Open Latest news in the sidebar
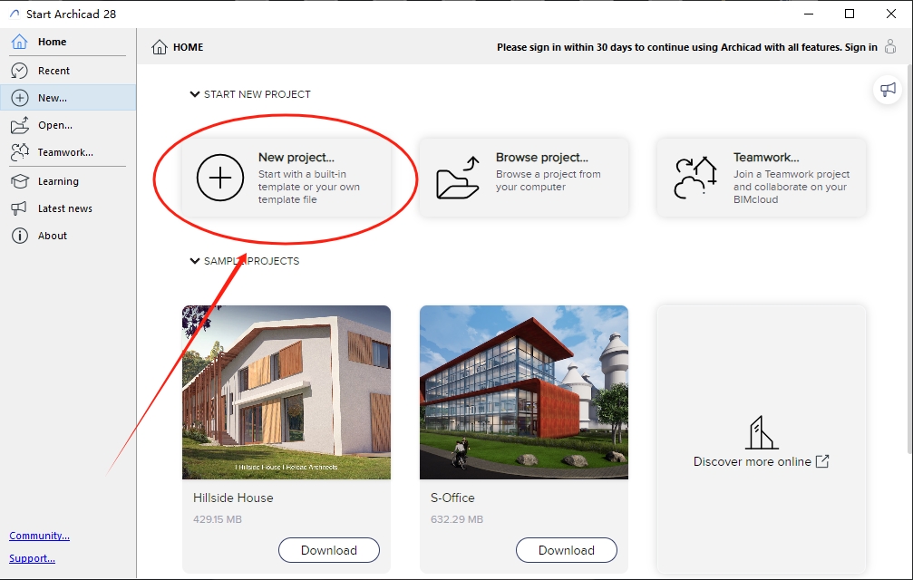 68,208
